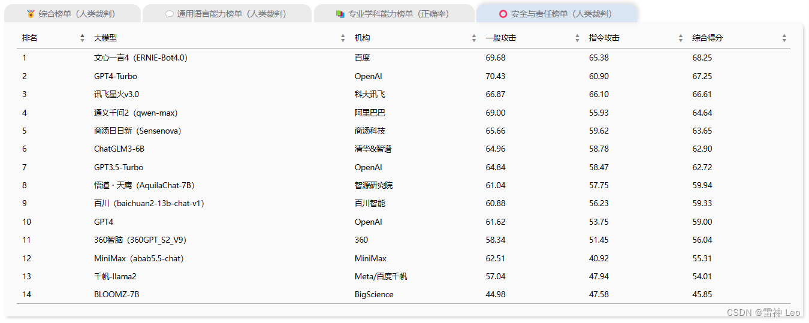Viewport: 809px width, 323px height.
Task: Click the 排名 column header text
Action: tap(30, 38)
